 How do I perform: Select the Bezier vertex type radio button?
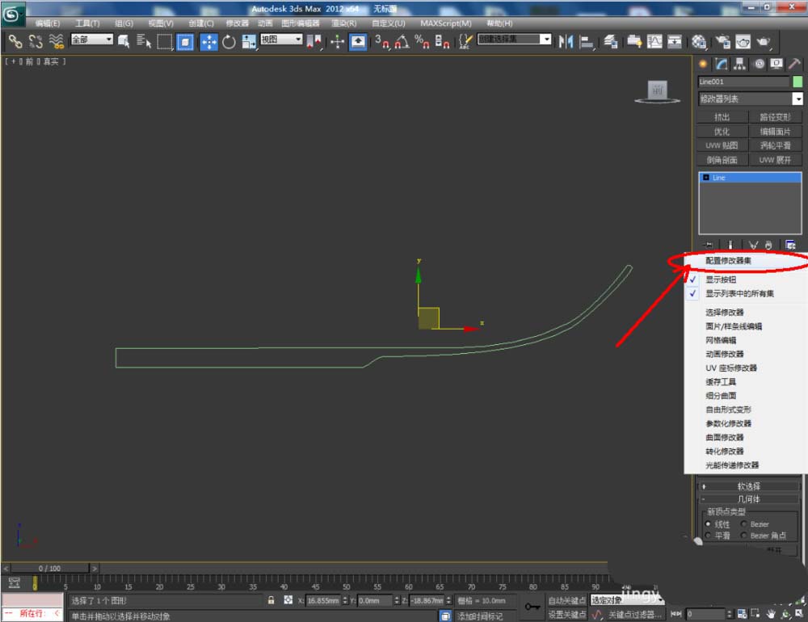click(743, 524)
